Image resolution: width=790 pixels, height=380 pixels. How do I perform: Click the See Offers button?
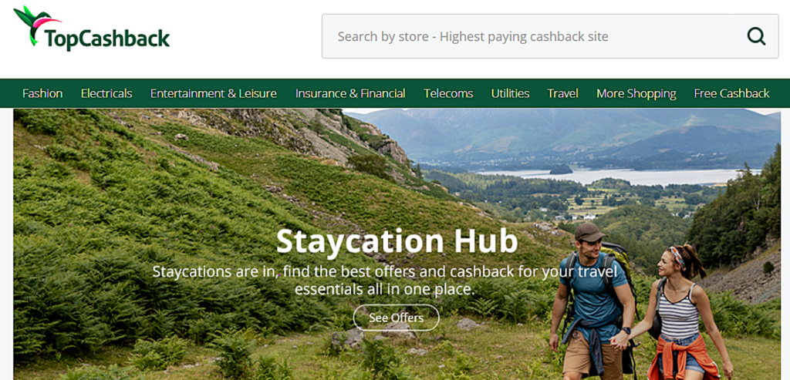coord(396,318)
